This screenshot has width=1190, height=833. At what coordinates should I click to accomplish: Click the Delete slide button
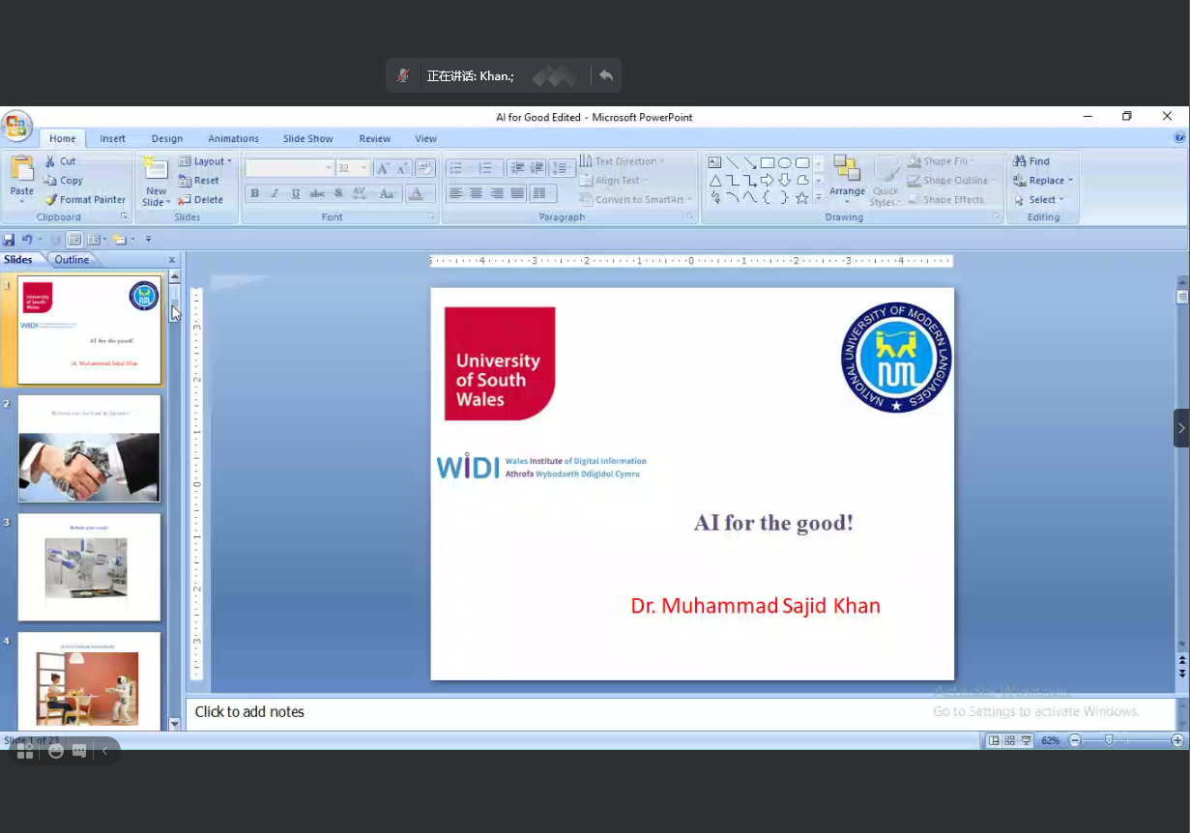tap(200, 200)
